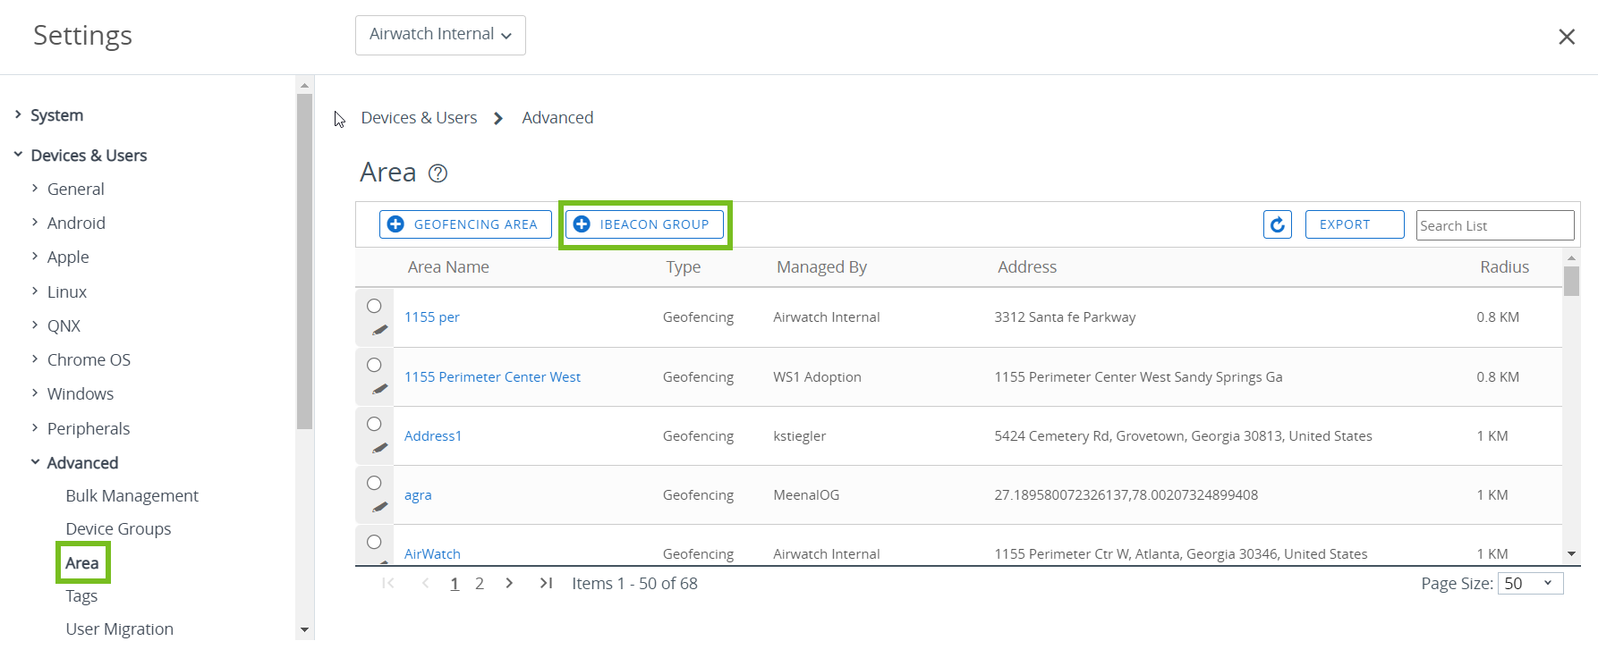Viewport: 1598px width, 658px height.
Task: Open the Address1 area link
Action: (433, 436)
